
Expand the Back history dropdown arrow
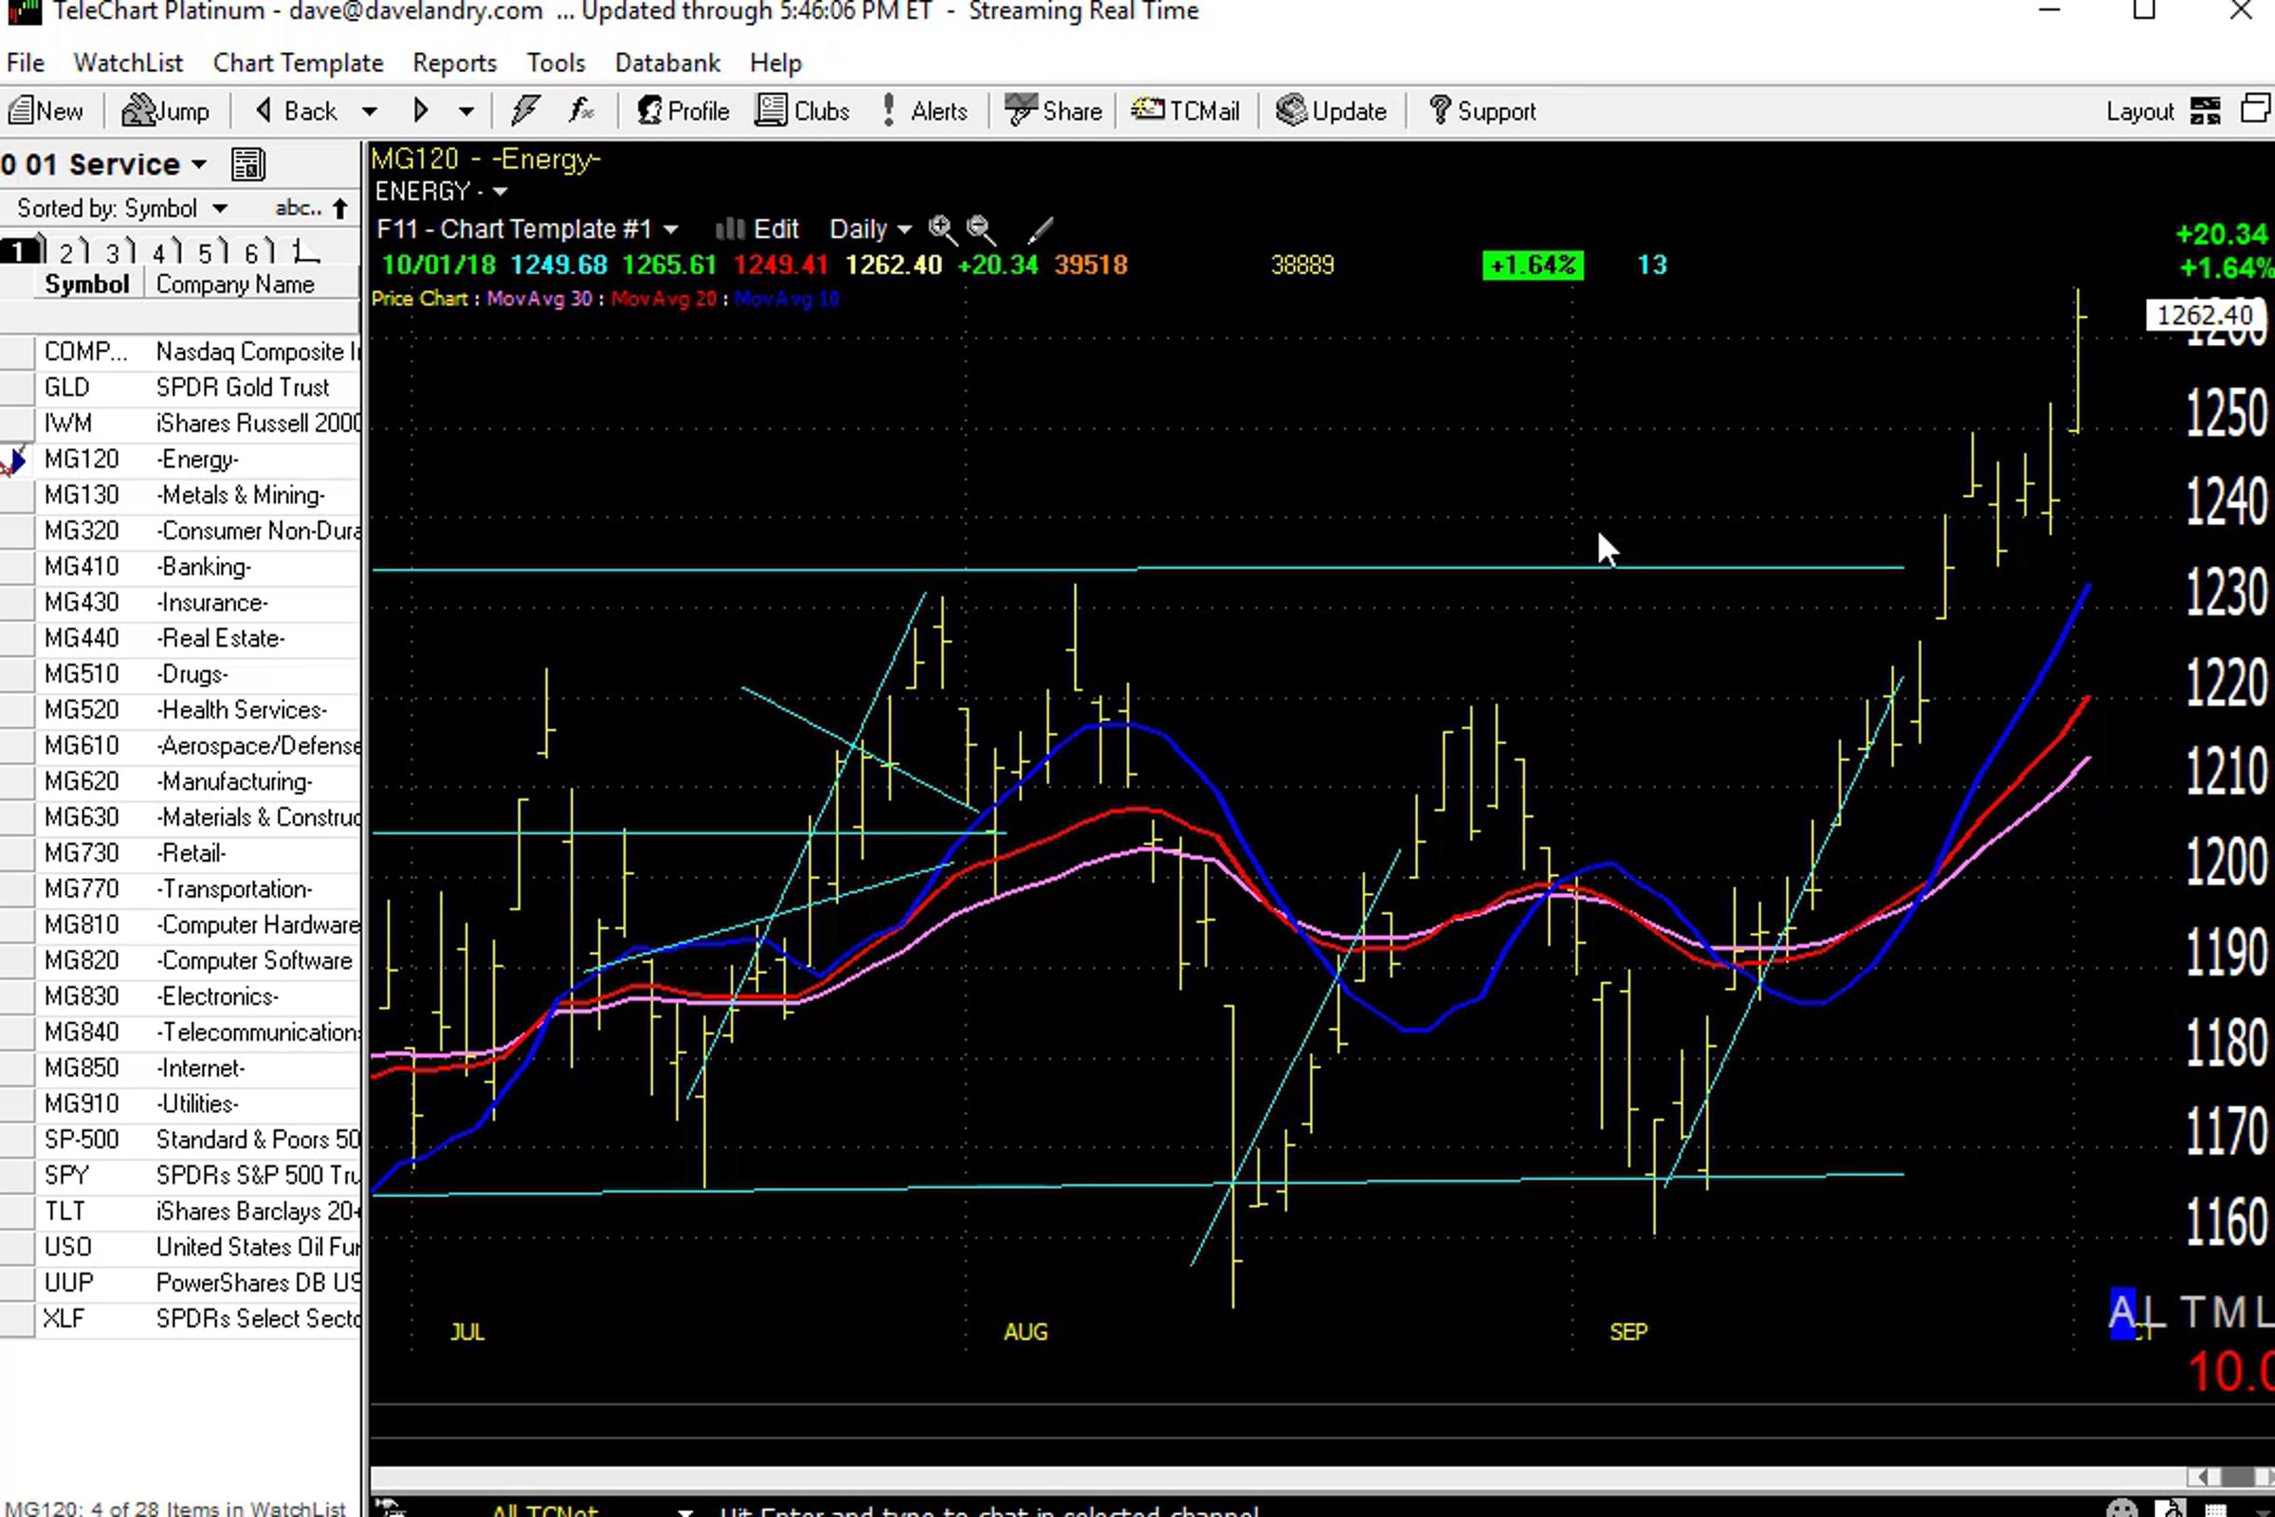370,112
